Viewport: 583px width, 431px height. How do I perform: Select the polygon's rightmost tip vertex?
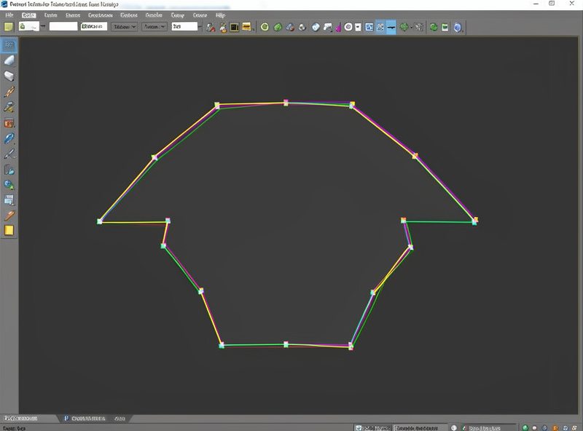(475, 221)
